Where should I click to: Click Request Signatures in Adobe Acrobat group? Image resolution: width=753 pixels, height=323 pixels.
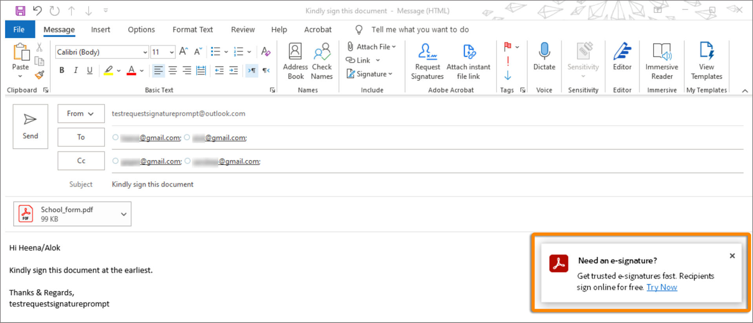[x=427, y=61]
